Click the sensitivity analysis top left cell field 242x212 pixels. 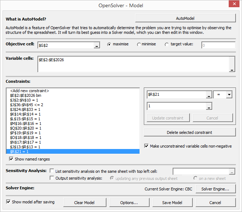pos(201,171)
